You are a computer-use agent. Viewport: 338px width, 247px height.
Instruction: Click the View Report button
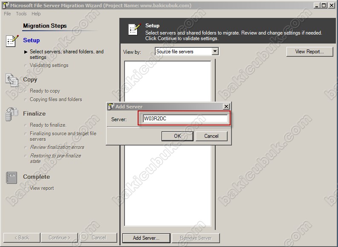[309, 52]
